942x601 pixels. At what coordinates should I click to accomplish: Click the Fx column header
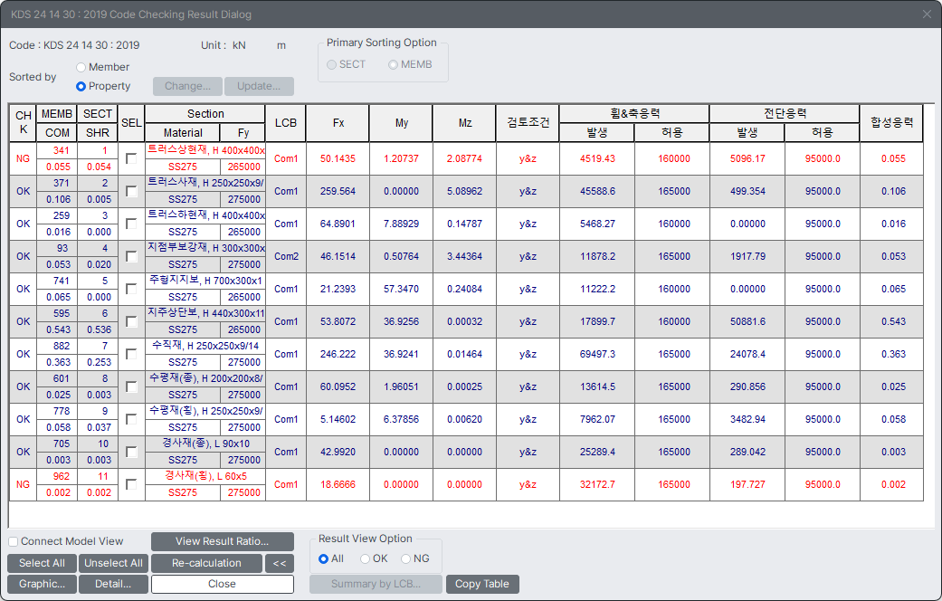pyautogui.click(x=338, y=123)
